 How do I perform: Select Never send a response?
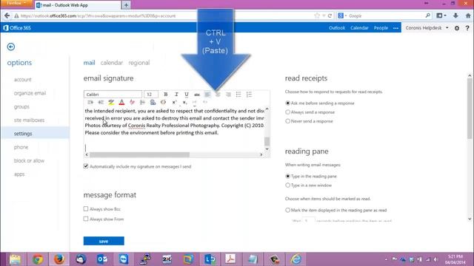tap(288, 121)
